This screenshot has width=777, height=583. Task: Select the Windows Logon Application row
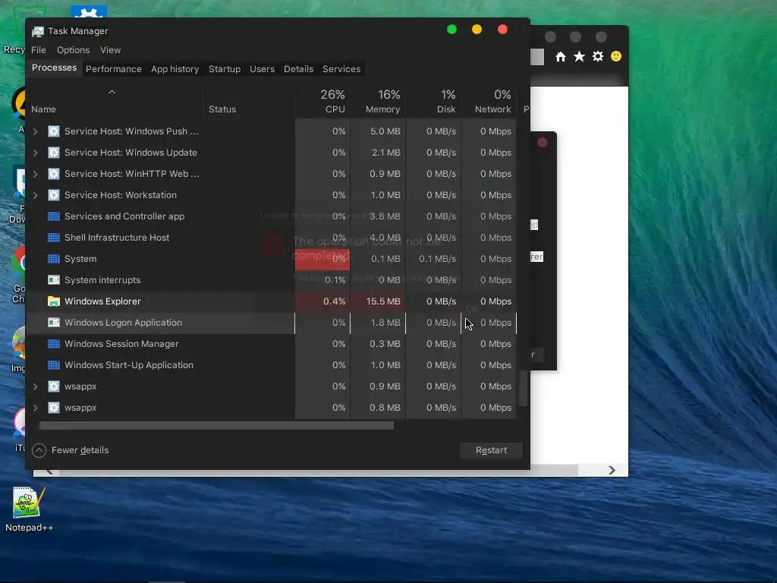tap(271, 323)
